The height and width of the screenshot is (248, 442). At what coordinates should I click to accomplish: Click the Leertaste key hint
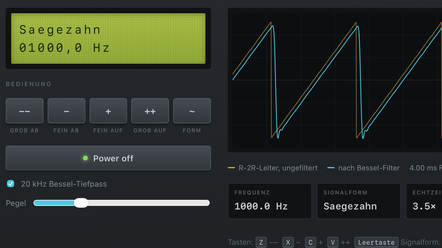(376, 242)
